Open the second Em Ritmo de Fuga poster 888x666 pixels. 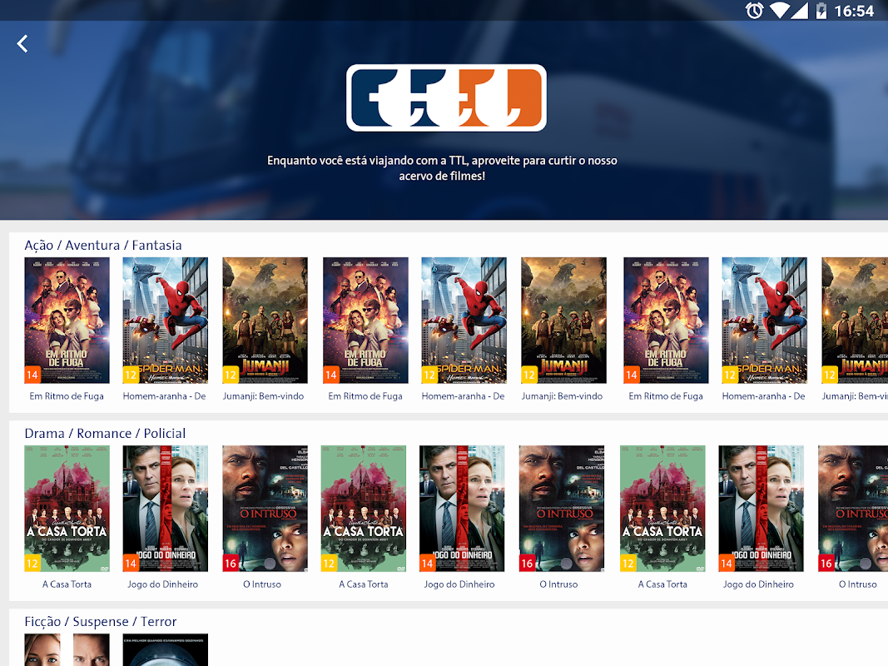[365, 320]
